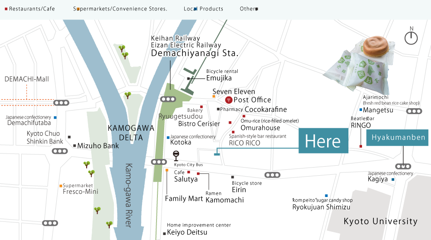Click the Kyoto University label
The height and width of the screenshot is (240, 431).
click(x=381, y=221)
